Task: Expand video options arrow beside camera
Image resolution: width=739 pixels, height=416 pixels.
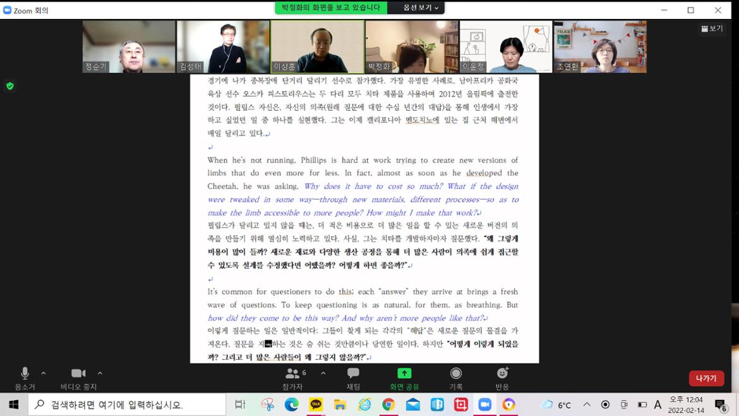Action: [x=100, y=373]
